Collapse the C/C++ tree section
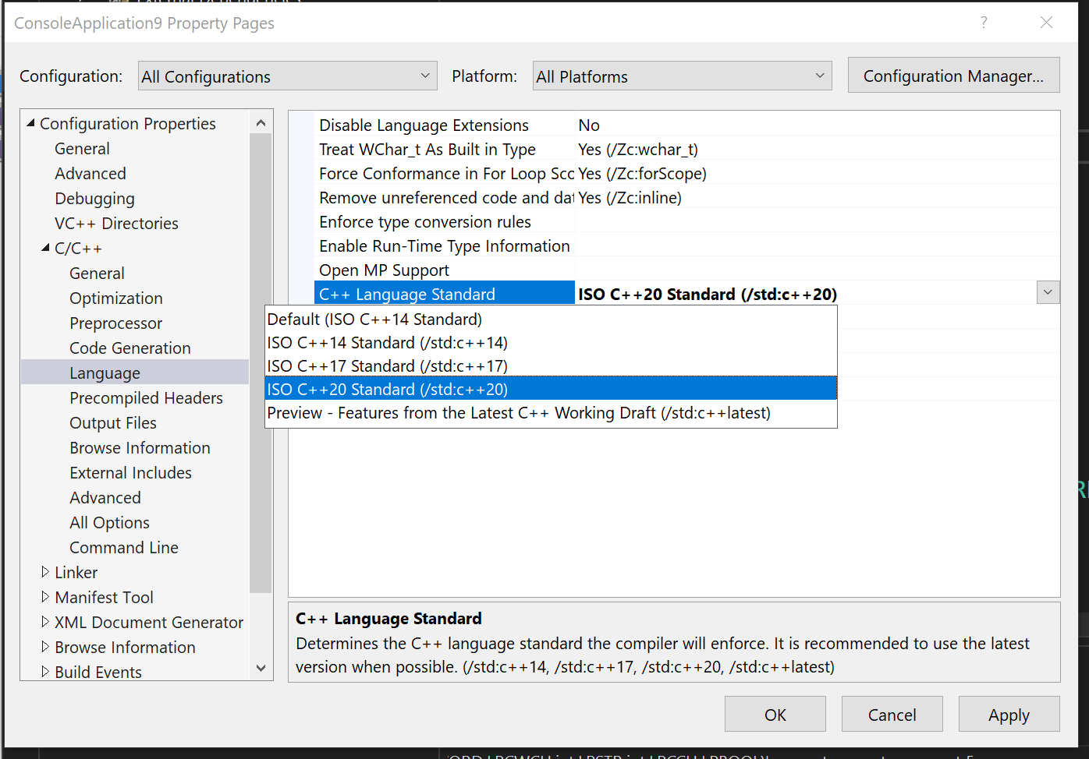The image size is (1089, 759). click(x=46, y=248)
